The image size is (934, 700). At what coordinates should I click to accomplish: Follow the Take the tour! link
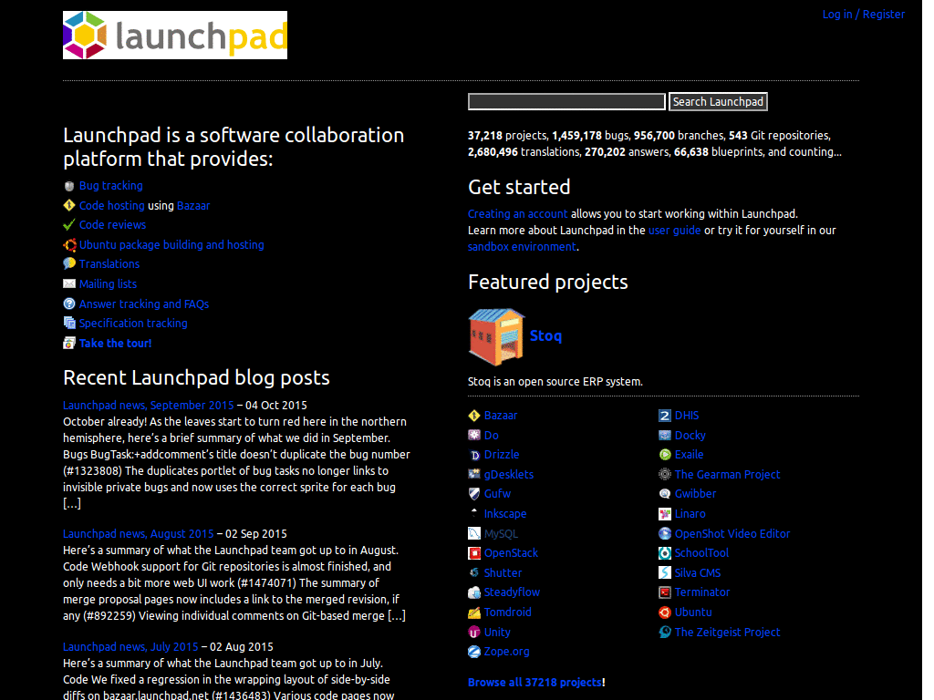click(115, 343)
